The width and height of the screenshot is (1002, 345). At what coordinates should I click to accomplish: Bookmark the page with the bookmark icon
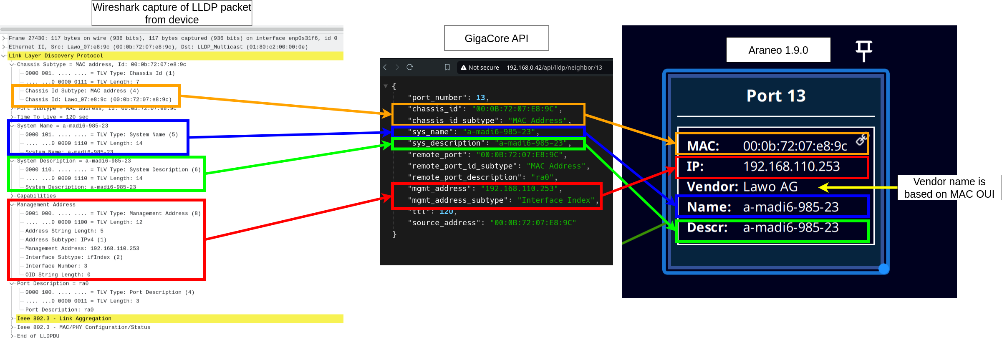coord(447,67)
